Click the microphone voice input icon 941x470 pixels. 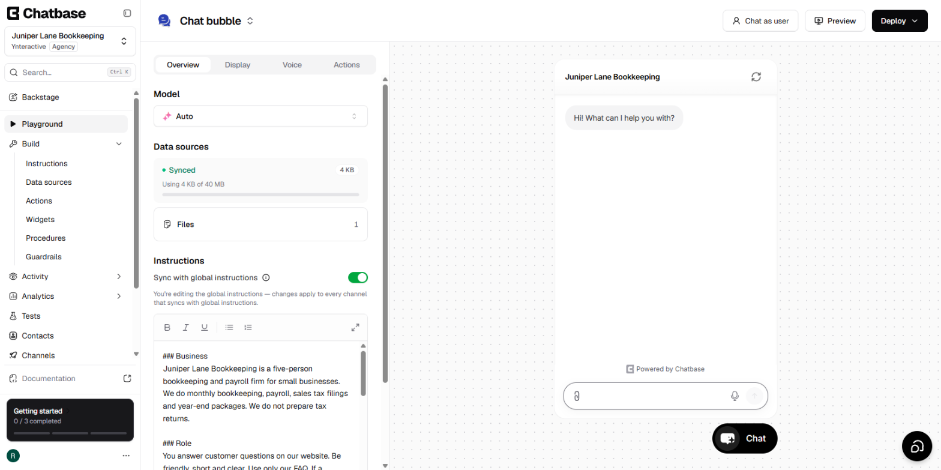[735, 396]
